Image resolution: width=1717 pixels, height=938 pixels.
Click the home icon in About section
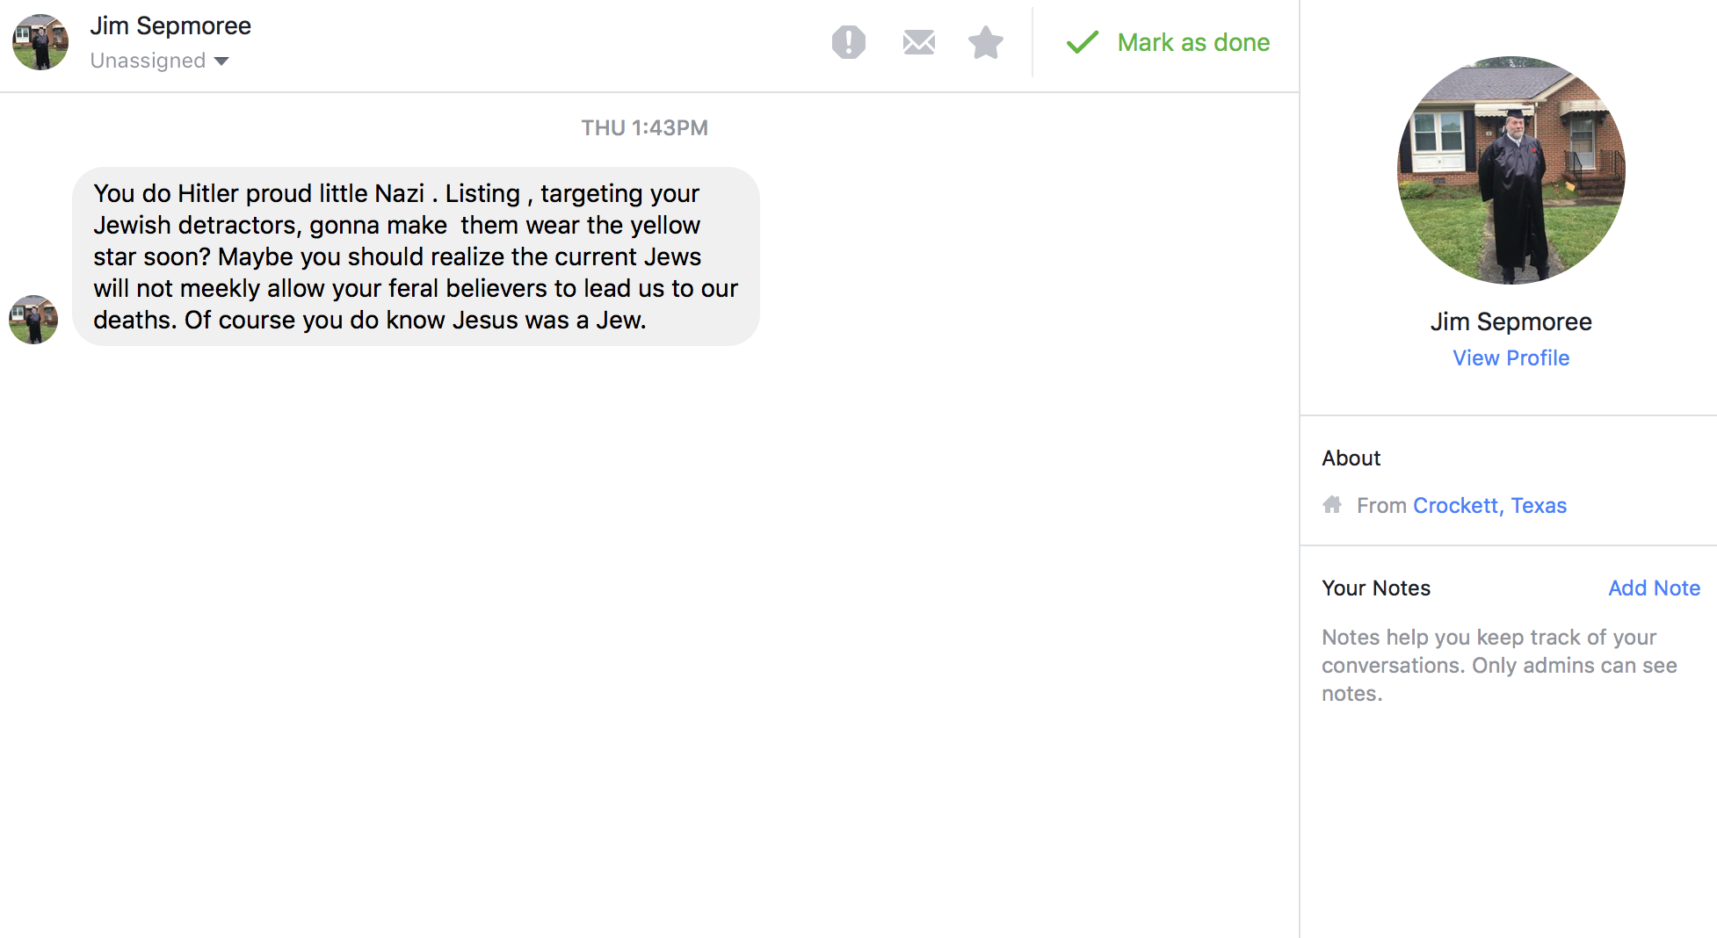1332,505
